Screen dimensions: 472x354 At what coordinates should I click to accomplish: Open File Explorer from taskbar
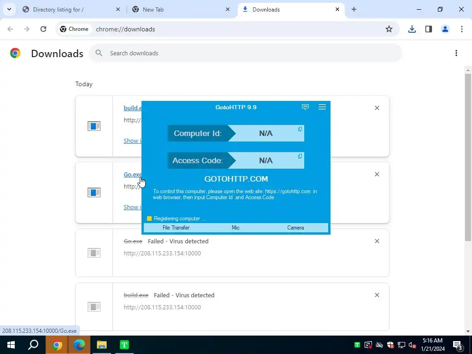click(102, 345)
